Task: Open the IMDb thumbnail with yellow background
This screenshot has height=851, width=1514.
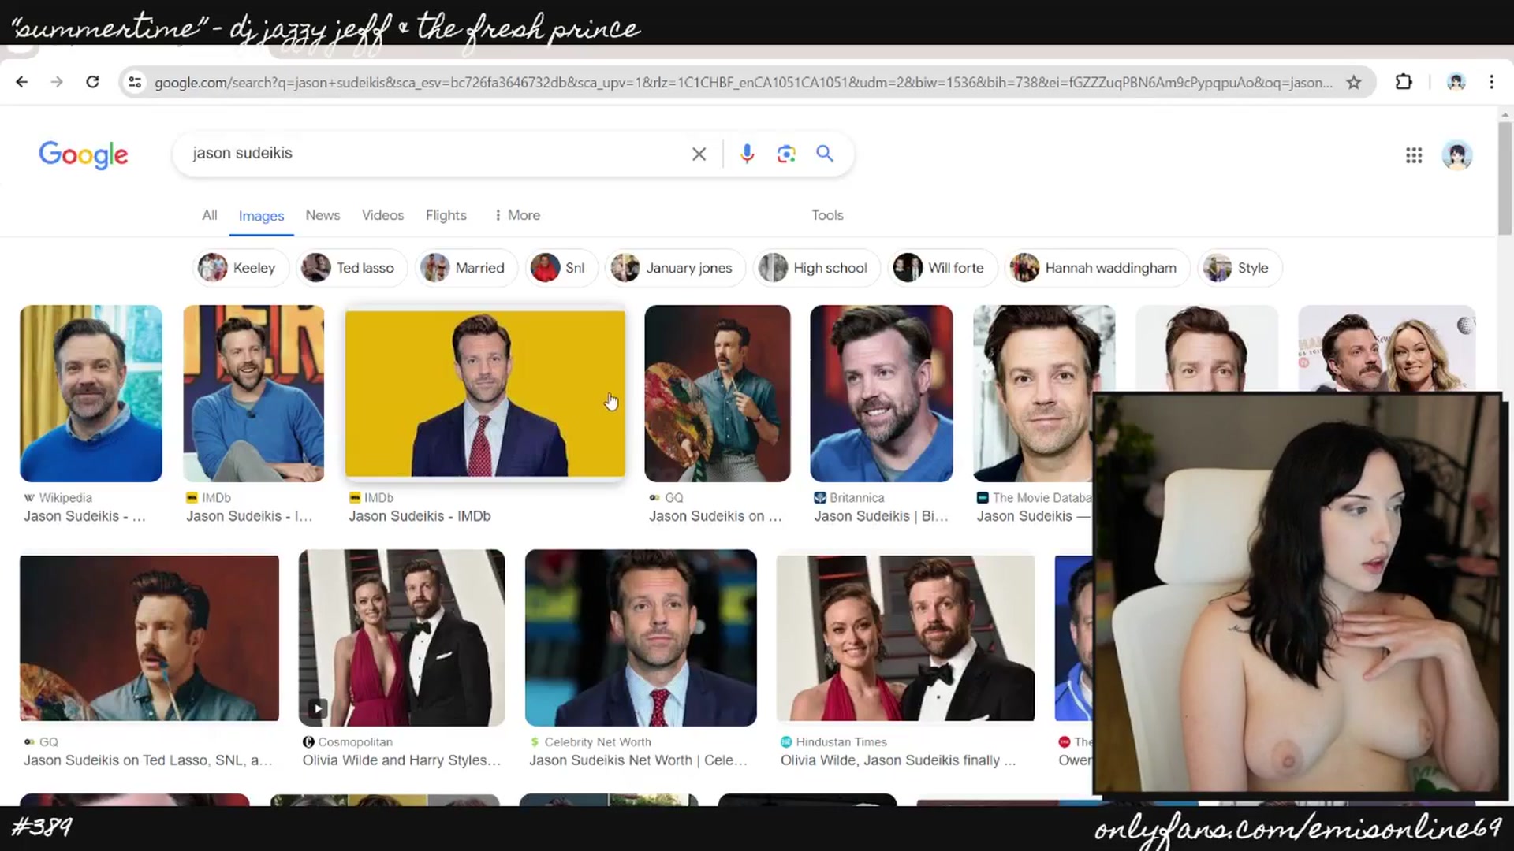Action: [x=485, y=393]
